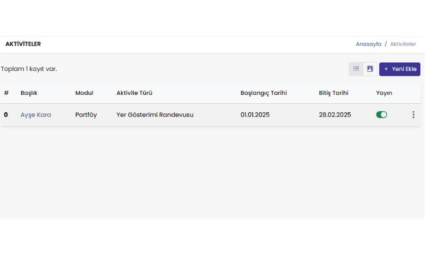
Task: Click the # column header
Action: point(6,93)
